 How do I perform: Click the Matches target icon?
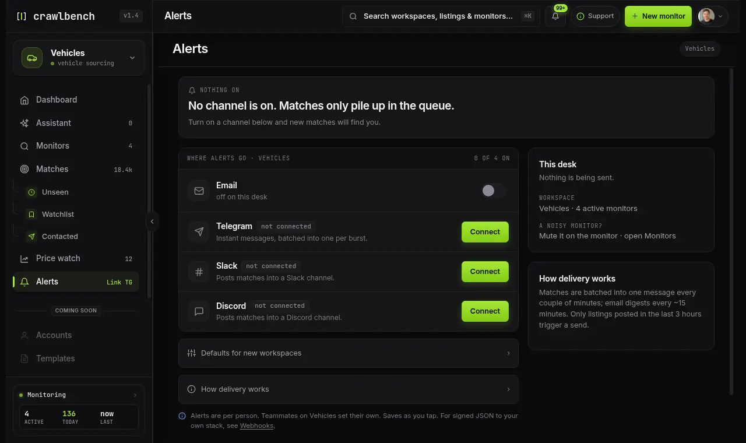click(24, 169)
